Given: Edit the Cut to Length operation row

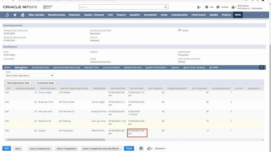Looking at the screenshot, I should pyautogui.click(x=7, y=92).
